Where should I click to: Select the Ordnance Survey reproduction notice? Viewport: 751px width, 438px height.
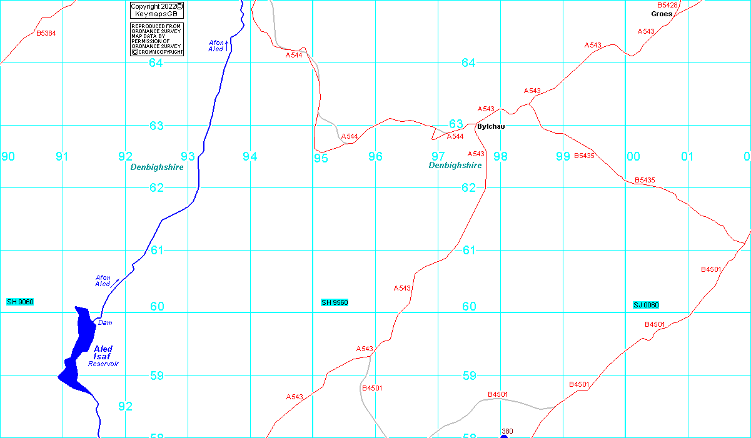[x=157, y=39]
